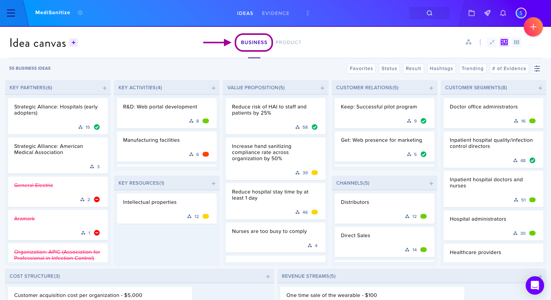Open the hamburger menu
The width and height of the screenshot is (551, 300).
pyautogui.click(x=11, y=13)
